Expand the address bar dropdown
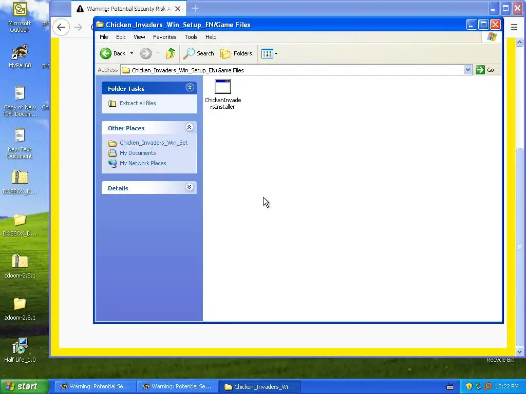The image size is (526, 394). click(x=467, y=70)
